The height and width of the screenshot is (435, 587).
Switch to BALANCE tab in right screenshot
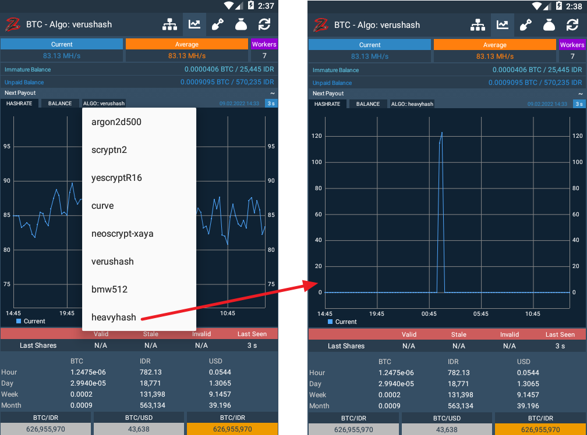click(368, 104)
